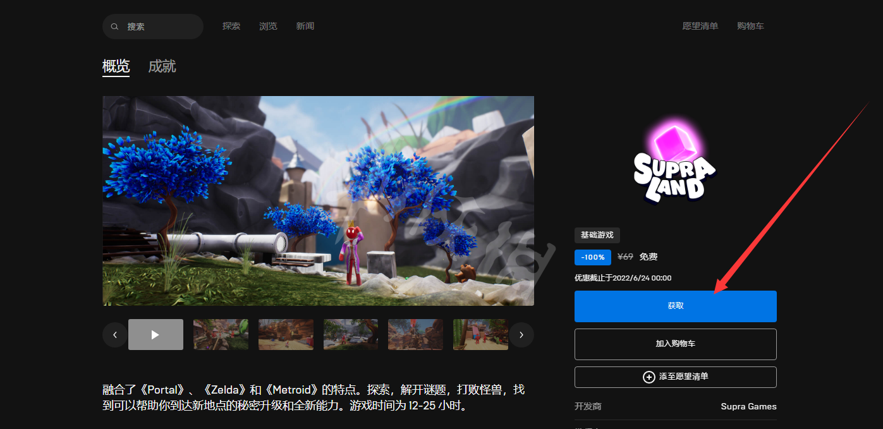Play the trailer video thumbnail

tap(155, 334)
